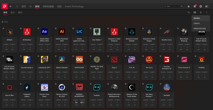Viewport: 213px width, 110px height.
Task: Switch to the 首页 top tab
Action: tap(24, 6)
